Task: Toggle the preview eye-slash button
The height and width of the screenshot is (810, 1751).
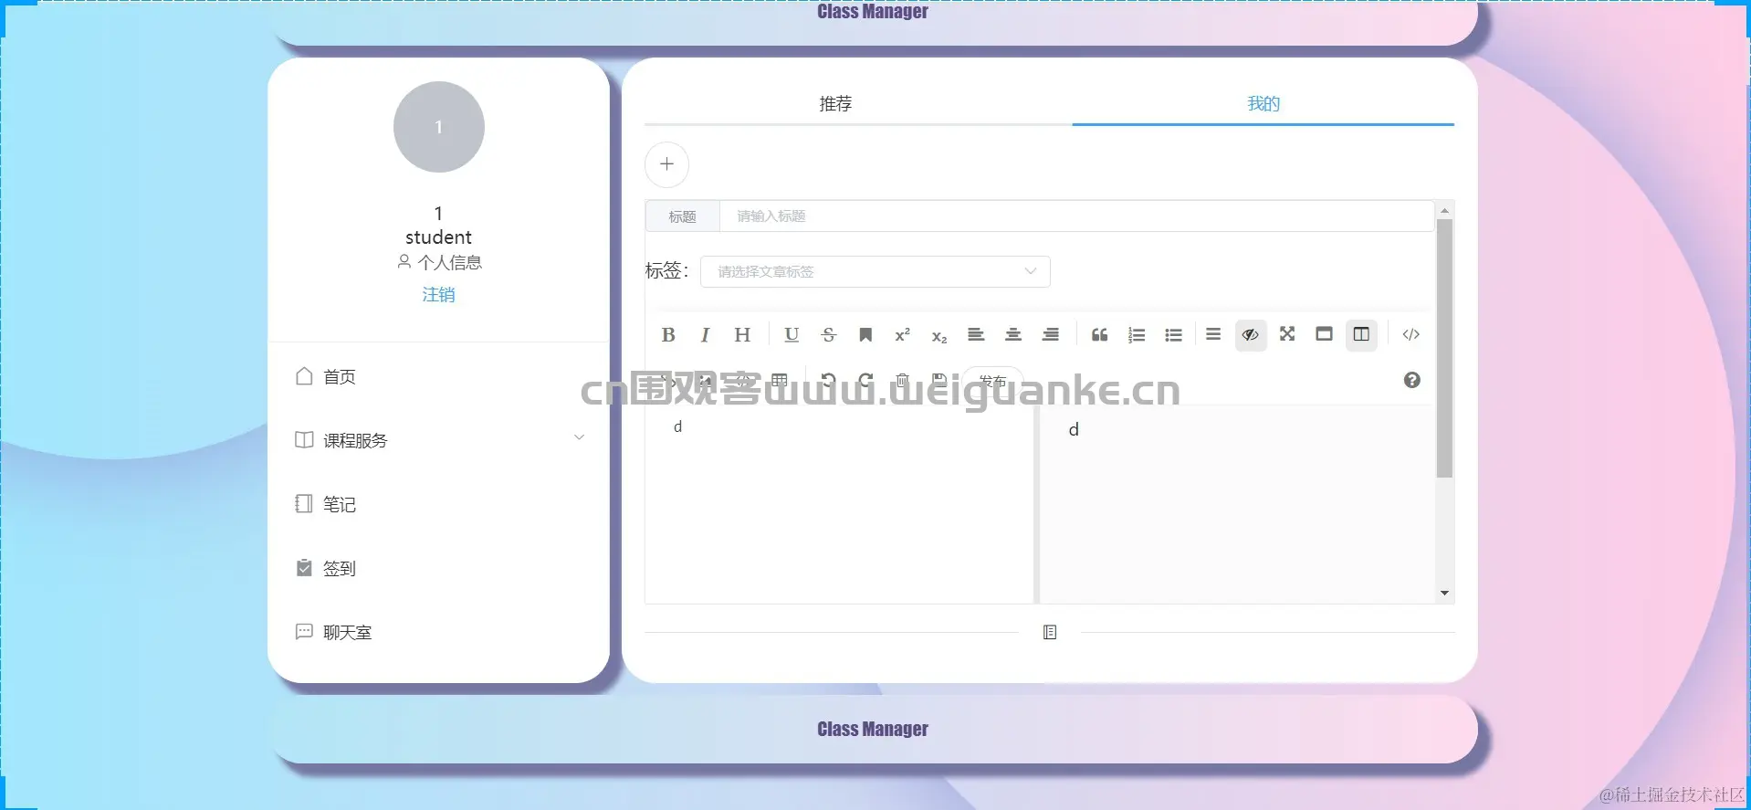Action: click(x=1251, y=335)
